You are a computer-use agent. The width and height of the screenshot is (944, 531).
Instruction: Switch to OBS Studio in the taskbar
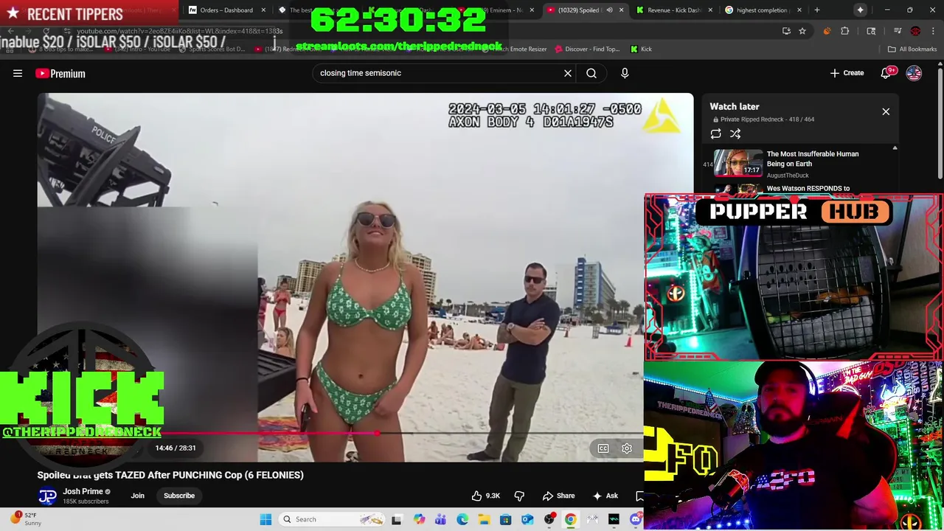click(549, 519)
